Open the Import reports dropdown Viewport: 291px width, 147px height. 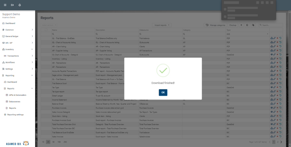[x=162, y=25]
